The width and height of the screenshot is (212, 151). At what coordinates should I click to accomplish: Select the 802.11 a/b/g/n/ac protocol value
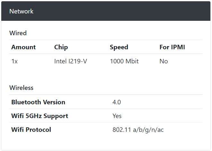(138, 130)
